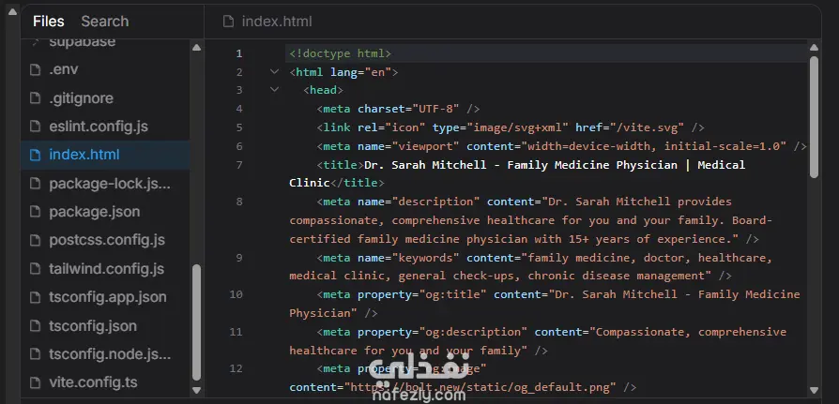Click line number 10 in the gutter

click(x=236, y=294)
